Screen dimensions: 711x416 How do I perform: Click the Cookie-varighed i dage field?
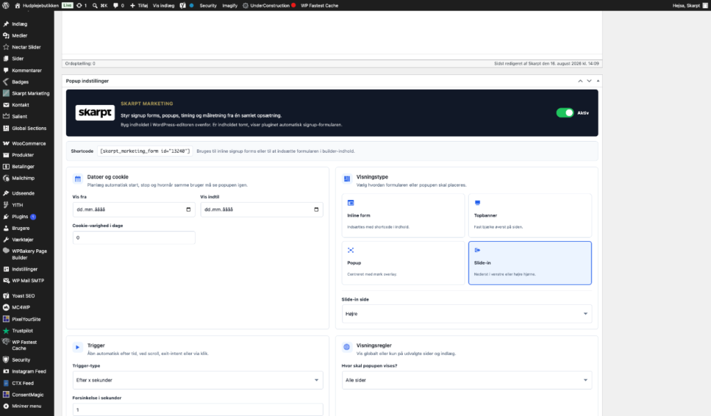click(x=134, y=238)
